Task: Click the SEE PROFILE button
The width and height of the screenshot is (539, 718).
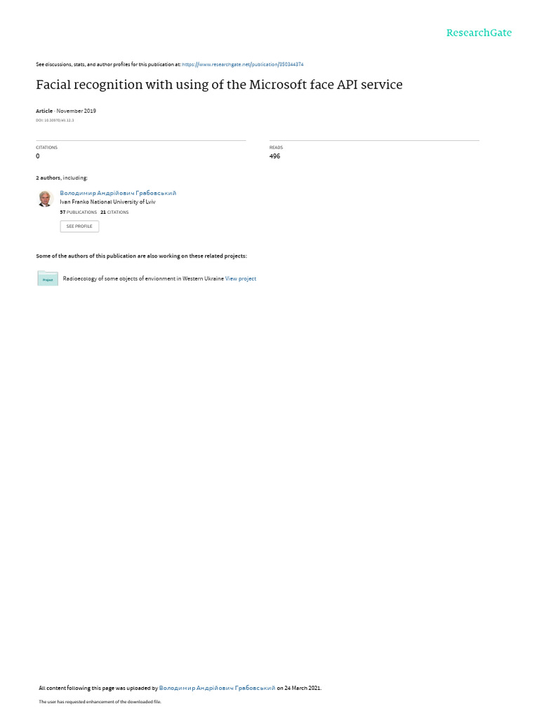Action: (x=79, y=226)
